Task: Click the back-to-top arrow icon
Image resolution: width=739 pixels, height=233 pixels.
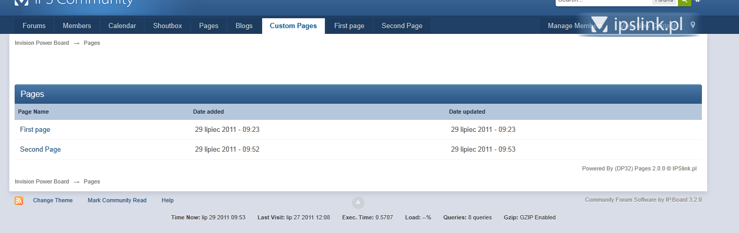Action: coord(358,203)
